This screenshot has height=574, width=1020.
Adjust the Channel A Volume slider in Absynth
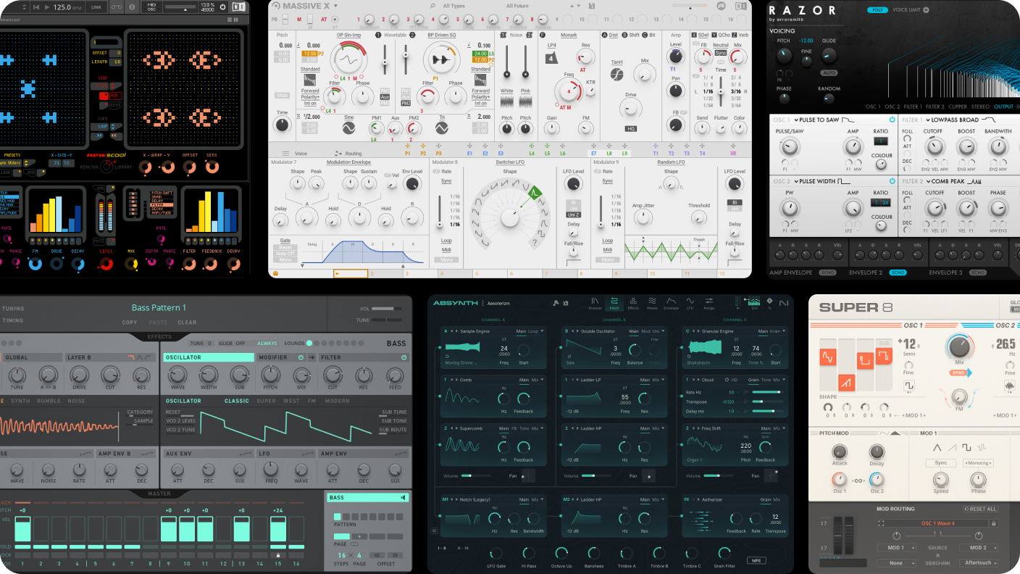pyautogui.click(x=475, y=476)
